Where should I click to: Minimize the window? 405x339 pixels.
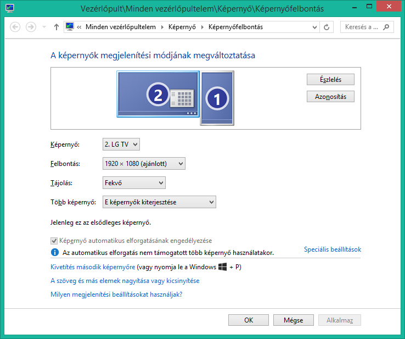coord(355,7)
